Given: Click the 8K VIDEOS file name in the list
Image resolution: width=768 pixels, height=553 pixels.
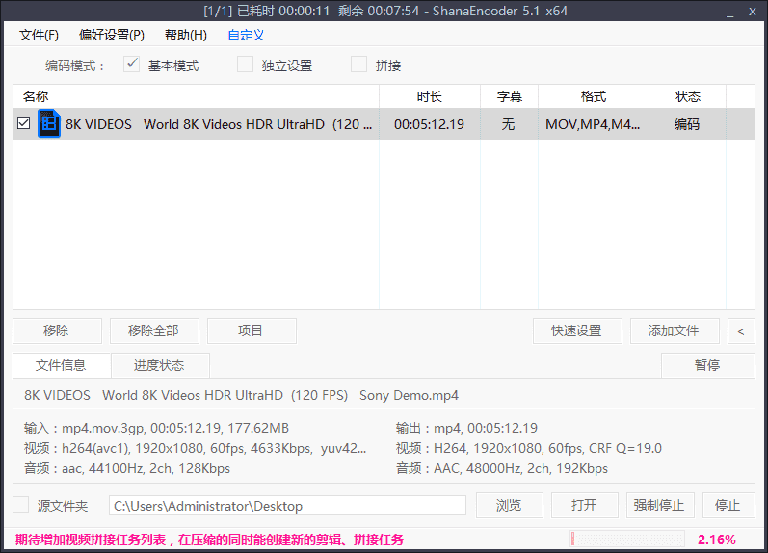Looking at the screenshot, I should click(x=219, y=124).
